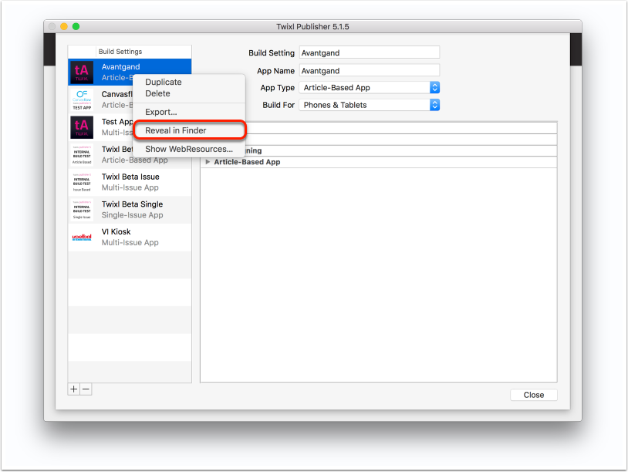Expand the Article-Based App disclosure triangle

point(208,162)
